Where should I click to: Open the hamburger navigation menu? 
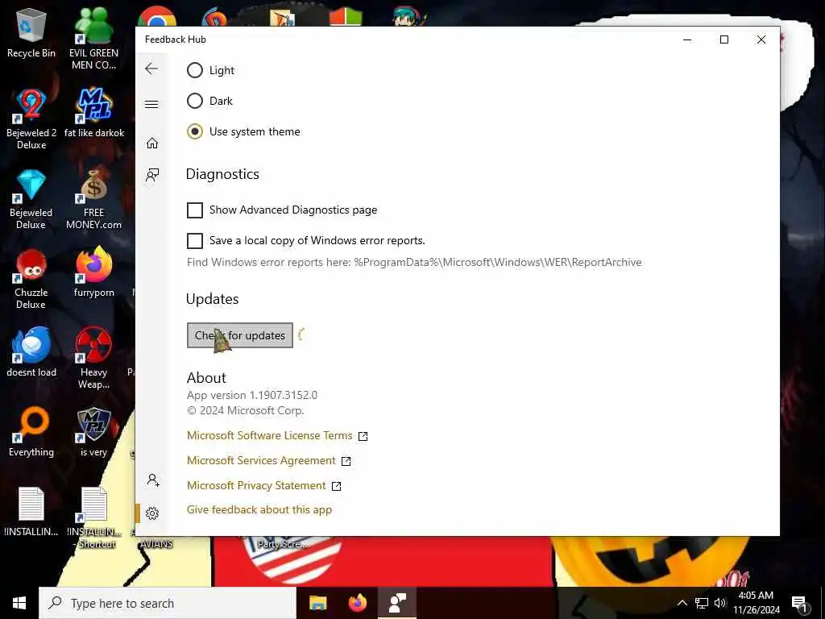(151, 104)
